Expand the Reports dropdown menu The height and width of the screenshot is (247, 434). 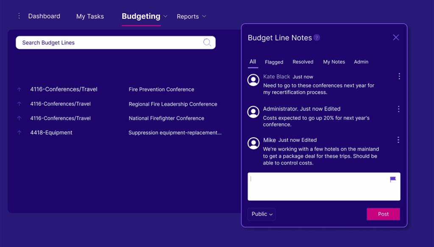point(204,17)
